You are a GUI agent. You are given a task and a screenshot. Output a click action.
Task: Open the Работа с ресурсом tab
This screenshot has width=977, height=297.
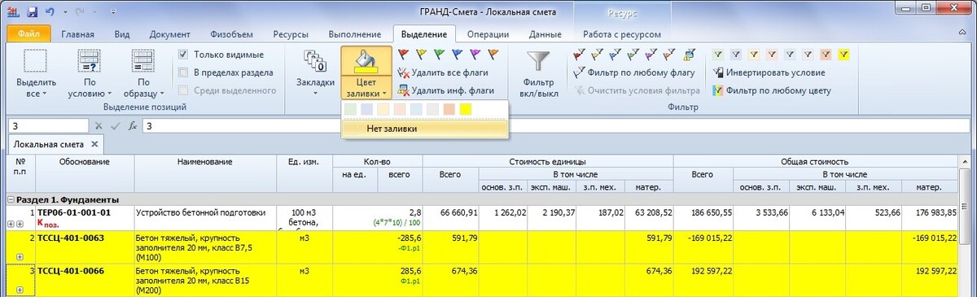pos(622,34)
